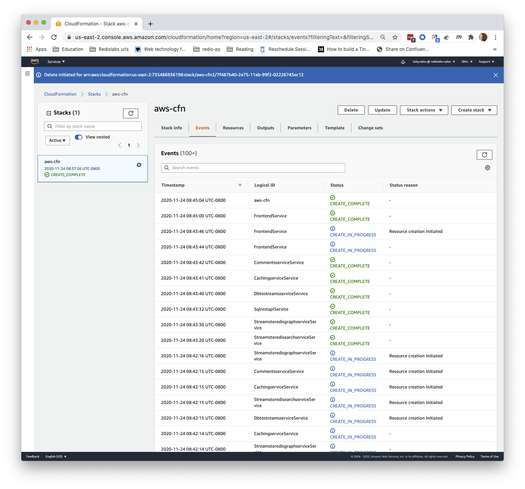Click the AWS logo home icon

click(x=35, y=61)
